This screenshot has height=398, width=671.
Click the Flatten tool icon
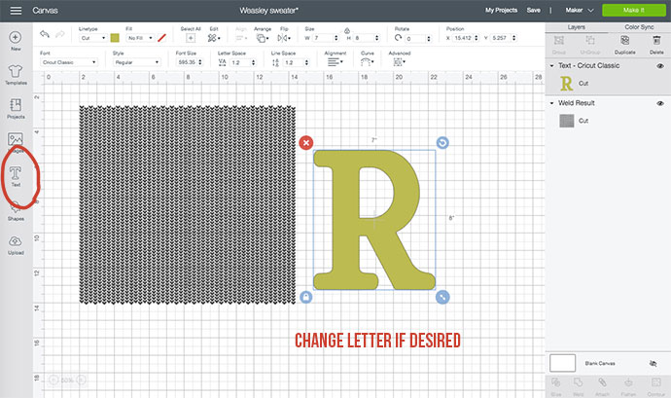pos(628,382)
